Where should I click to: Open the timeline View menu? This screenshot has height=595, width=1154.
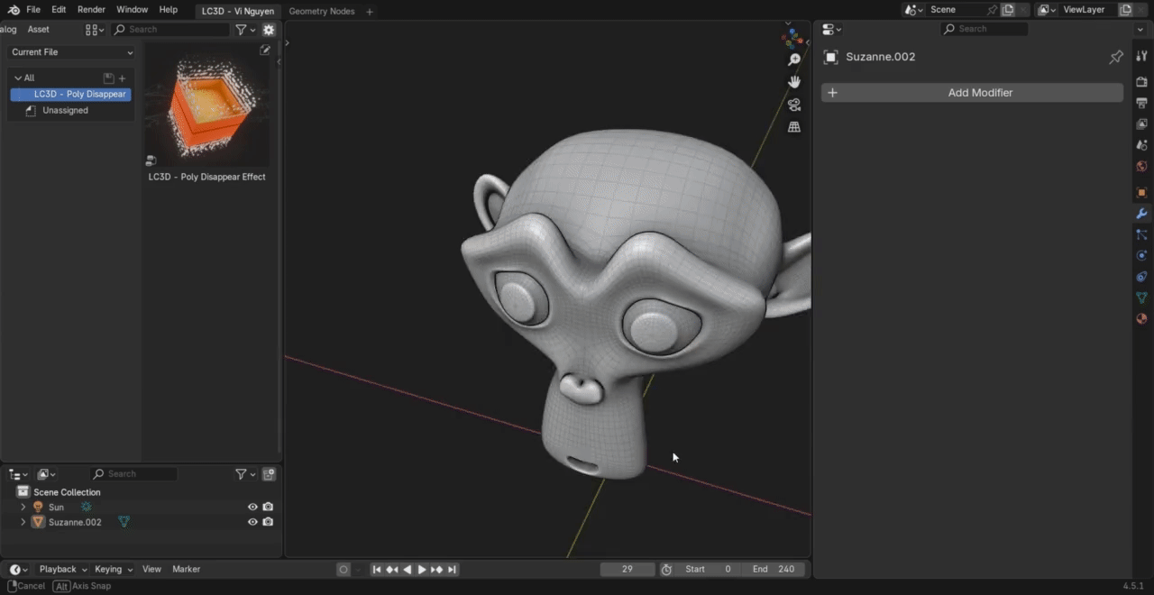click(x=151, y=570)
